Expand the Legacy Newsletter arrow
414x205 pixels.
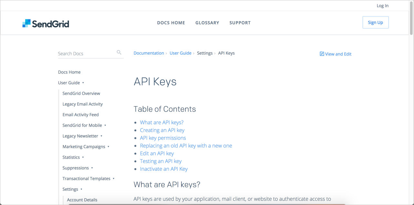point(101,136)
